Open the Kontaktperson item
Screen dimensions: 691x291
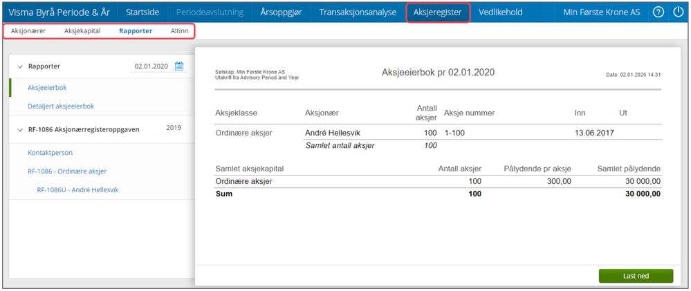tap(50, 153)
